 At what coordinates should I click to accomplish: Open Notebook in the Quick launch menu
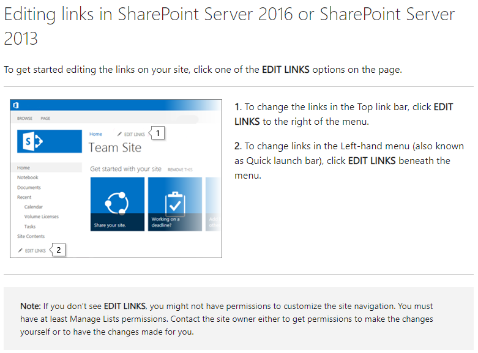coord(28,177)
